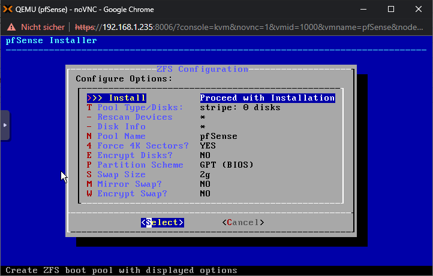Click status text 'Create ZFS boot pool'

point(59,270)
